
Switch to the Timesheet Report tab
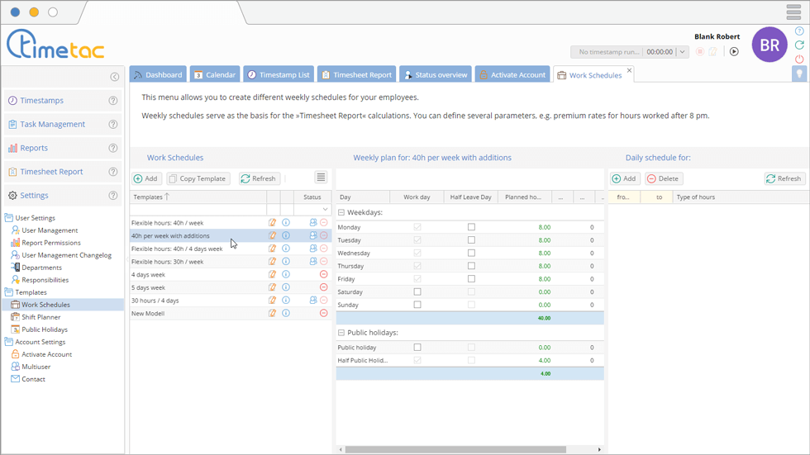click(357, 75)
